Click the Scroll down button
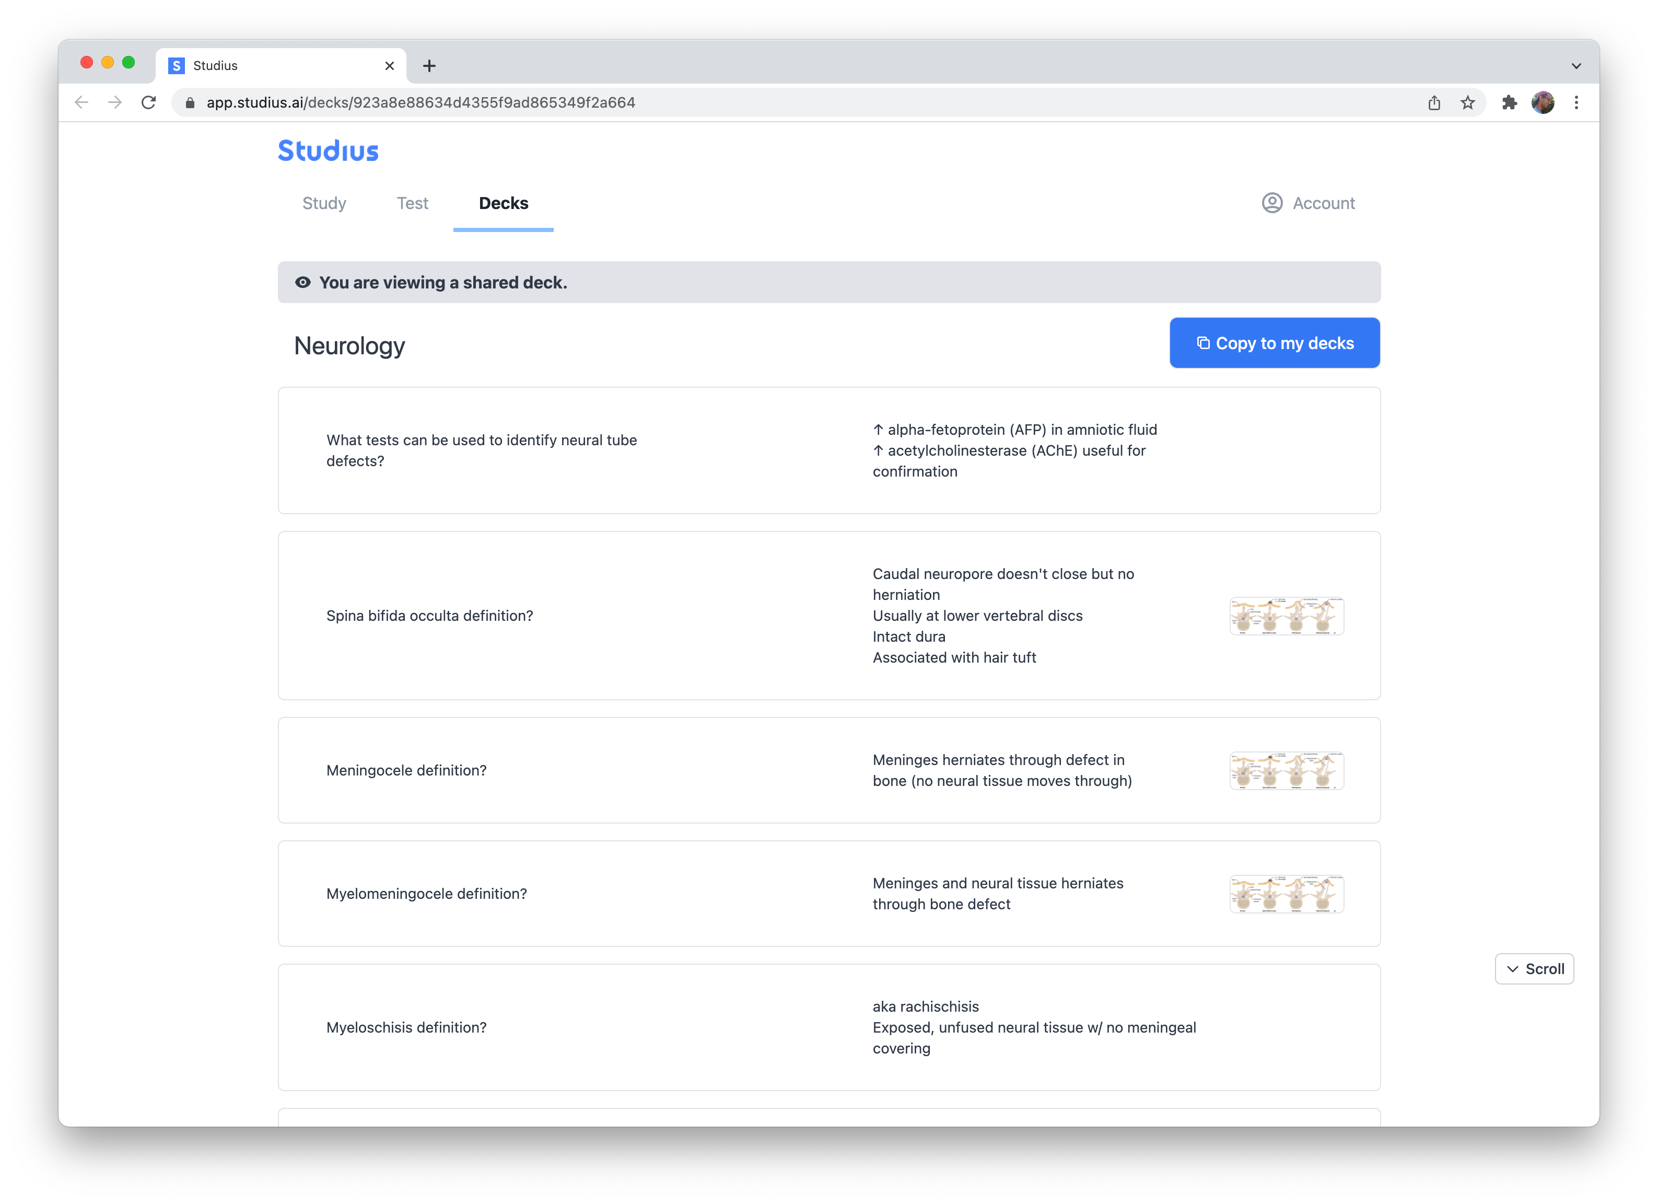 [1534, 968]
